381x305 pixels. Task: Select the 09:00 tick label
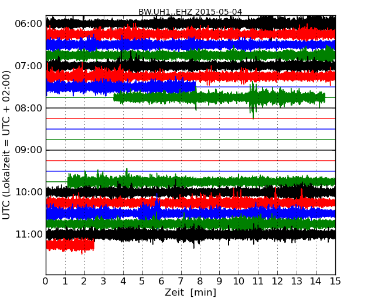(x=28, y=150)
